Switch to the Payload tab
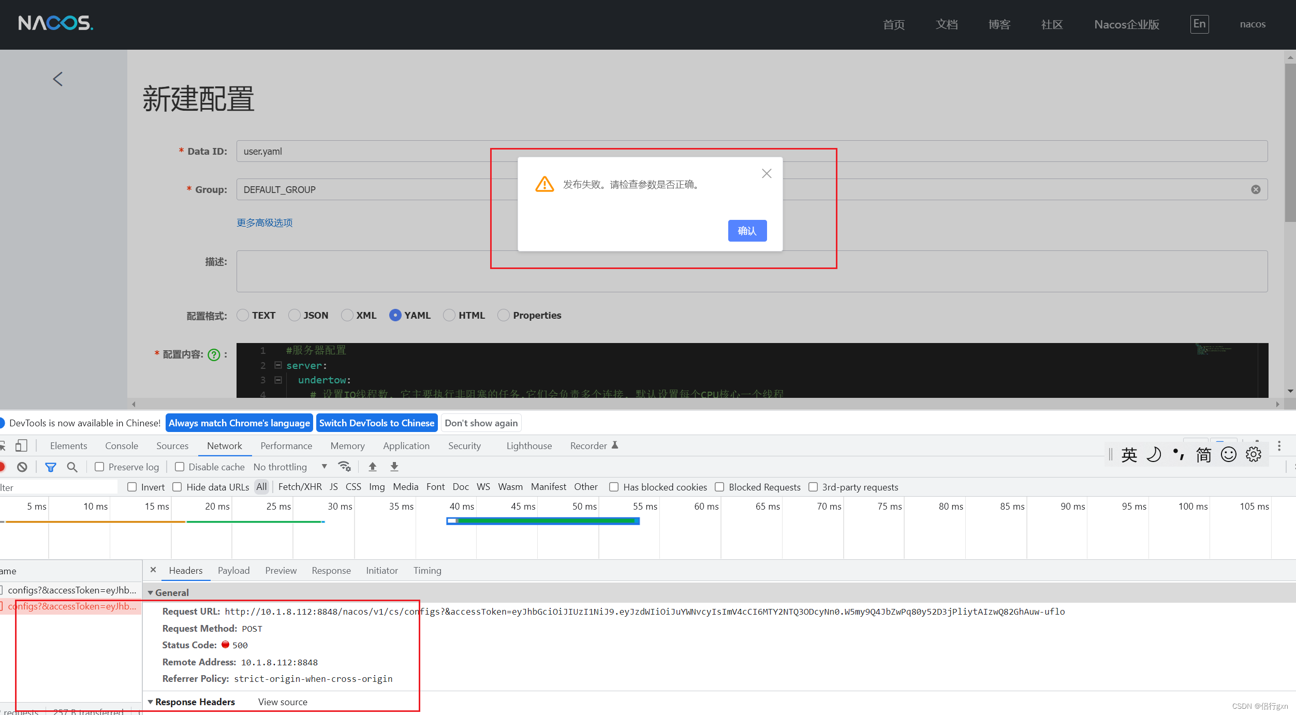This screenshot has width=1296, height=715. click(233, 570)
